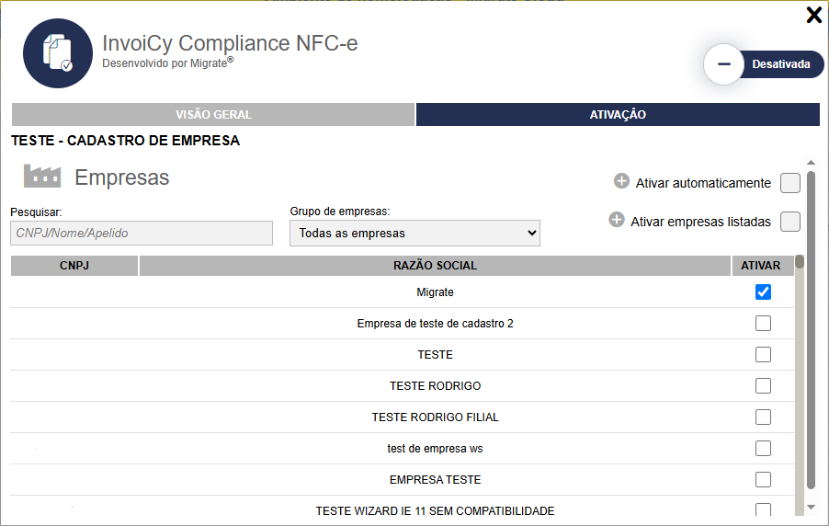This screenshot has width=829, height=526.
Task: Click the Ativar column header
Action: pos(762,266)
